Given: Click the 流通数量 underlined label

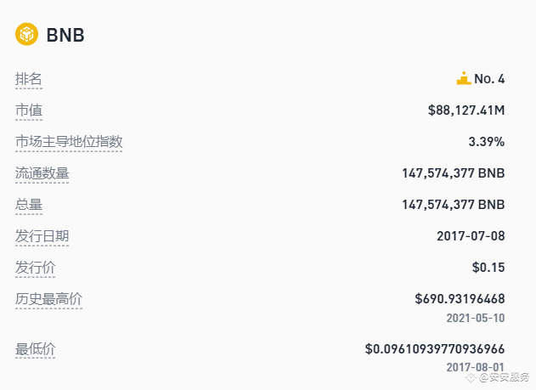Looking at the screenshot, I should 42,173.
